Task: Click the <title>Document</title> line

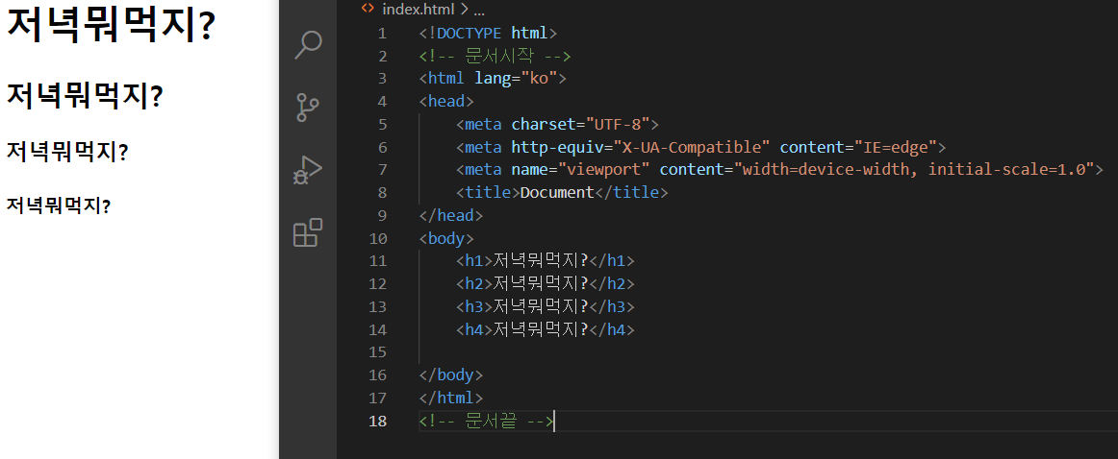Action: [x=562, y=193]
